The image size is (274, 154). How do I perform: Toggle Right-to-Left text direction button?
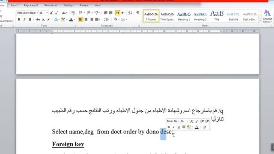[x=123, y=13]
